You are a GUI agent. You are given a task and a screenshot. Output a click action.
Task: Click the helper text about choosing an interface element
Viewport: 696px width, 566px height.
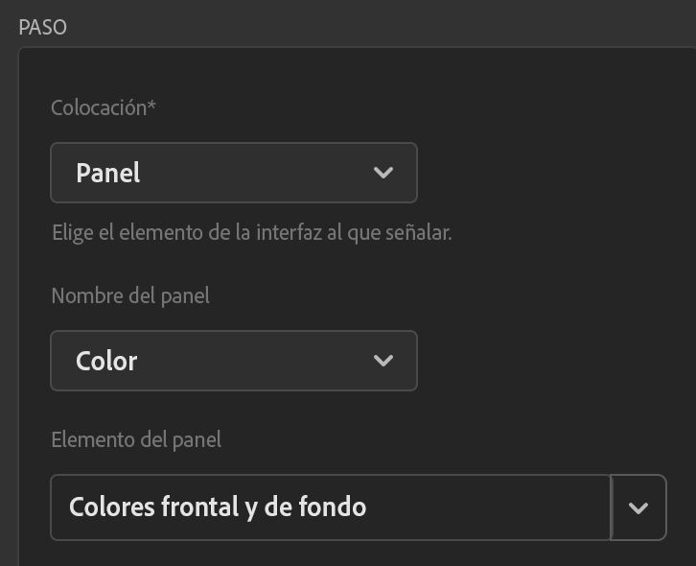pos(251,232)
